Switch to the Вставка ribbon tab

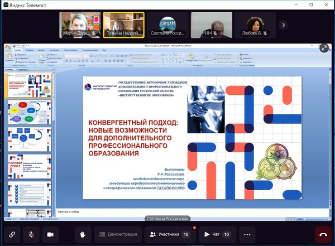click(x=30, y=49)
